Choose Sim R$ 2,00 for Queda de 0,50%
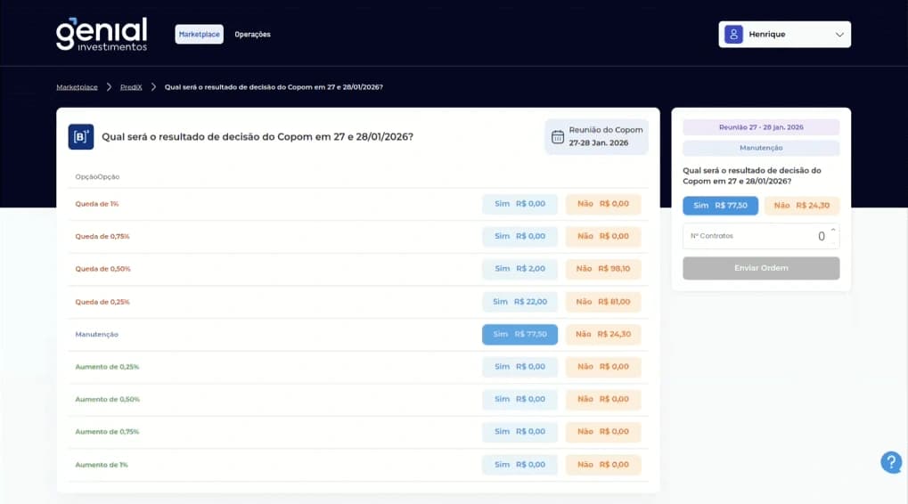The width and height of the screenshot is (908, 504). (520, 269)
